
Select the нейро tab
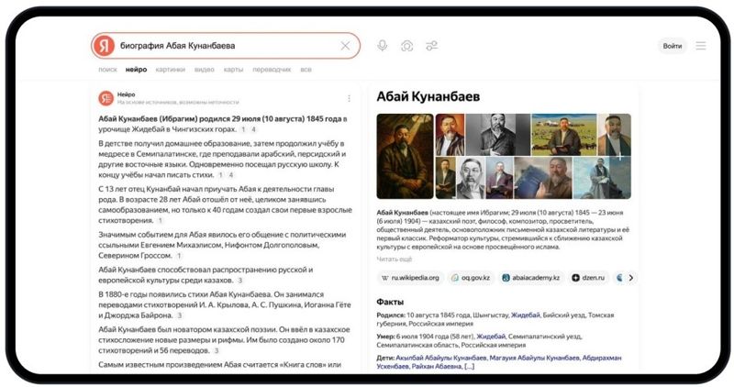tap(136, 70)
